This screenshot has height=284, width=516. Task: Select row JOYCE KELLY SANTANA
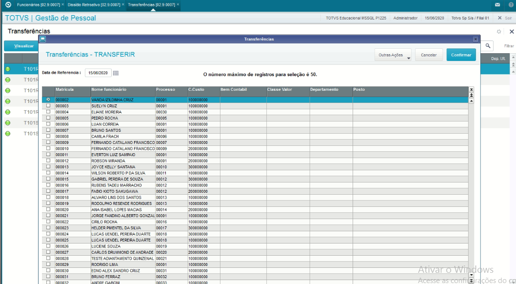point(255,167)
